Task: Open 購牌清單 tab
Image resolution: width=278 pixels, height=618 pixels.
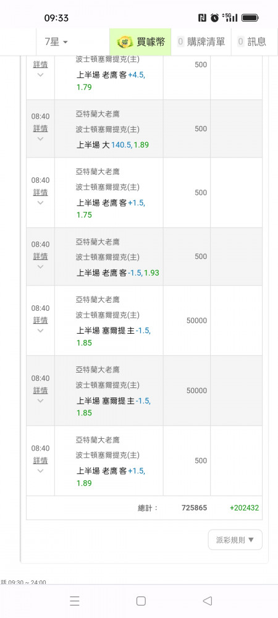Action: (201, 41)
